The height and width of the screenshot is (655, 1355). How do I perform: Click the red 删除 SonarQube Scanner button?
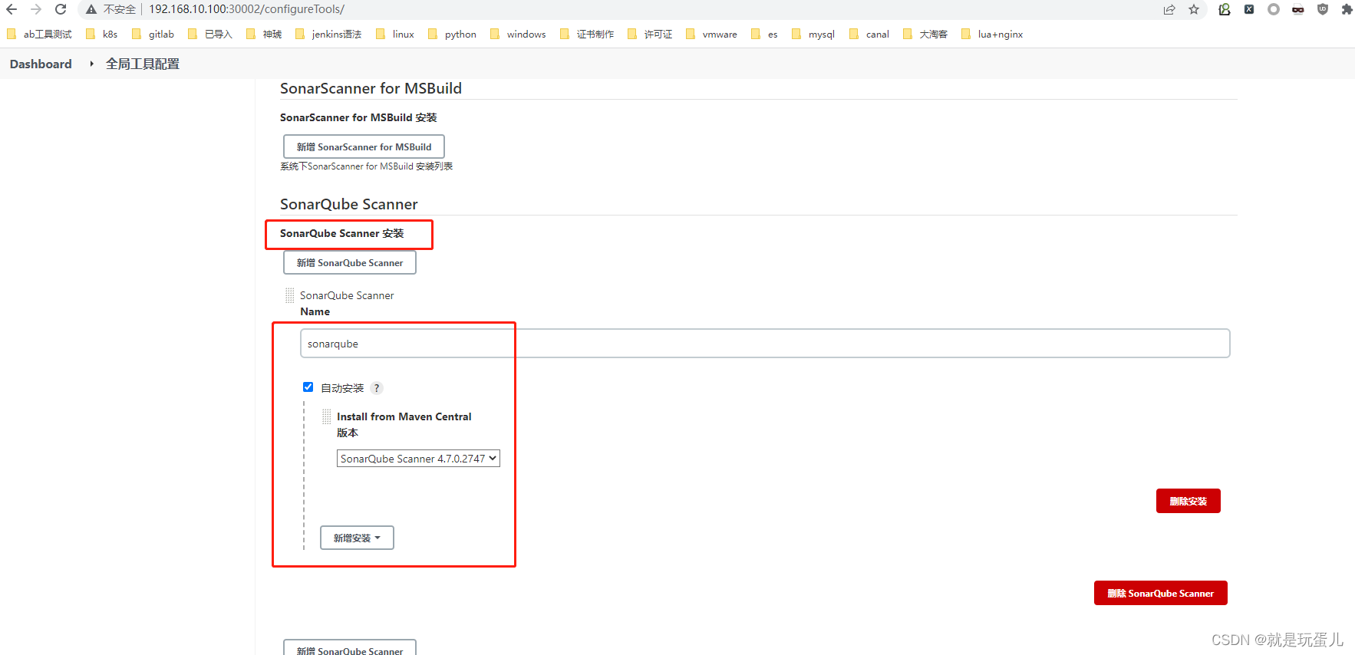point(1160,593)
